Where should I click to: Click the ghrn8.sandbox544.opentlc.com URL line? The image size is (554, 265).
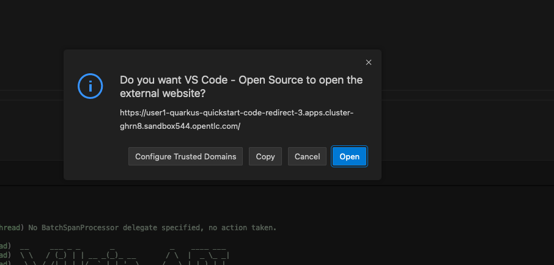180,126
